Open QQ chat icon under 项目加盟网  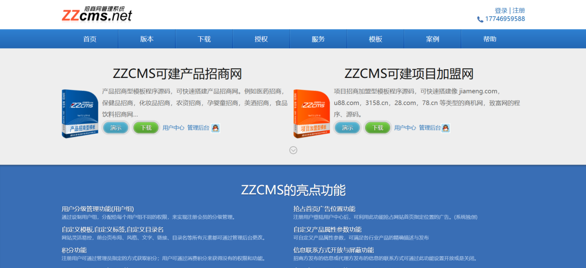point(445,128)
